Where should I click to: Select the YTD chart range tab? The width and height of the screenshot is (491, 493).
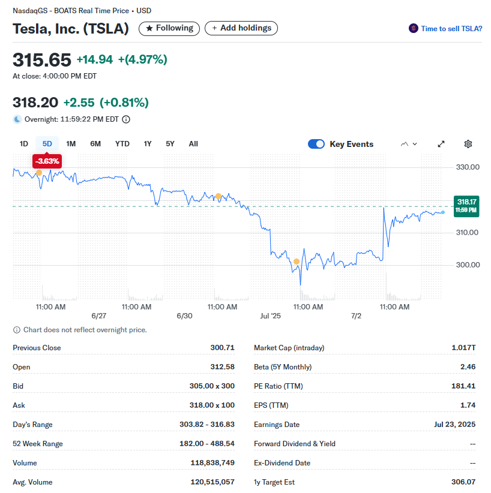[122, 144]
